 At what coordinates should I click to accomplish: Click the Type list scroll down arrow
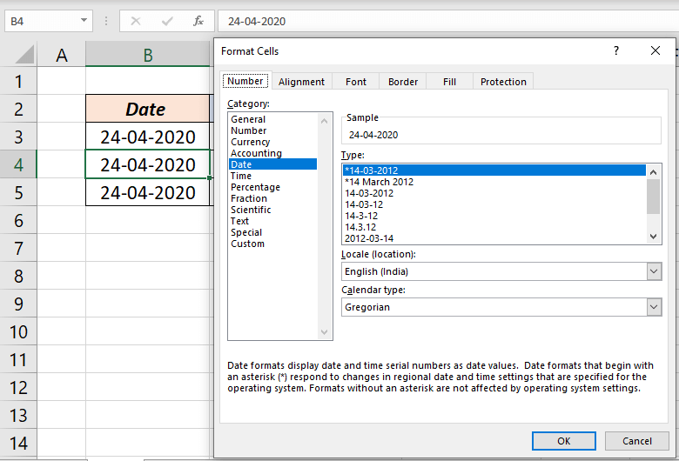654,237
